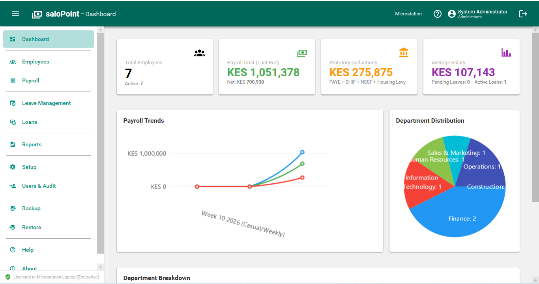Click the Microstation label in top bar
The width and height of the screenshot is (539, 284).
(408, 13)
